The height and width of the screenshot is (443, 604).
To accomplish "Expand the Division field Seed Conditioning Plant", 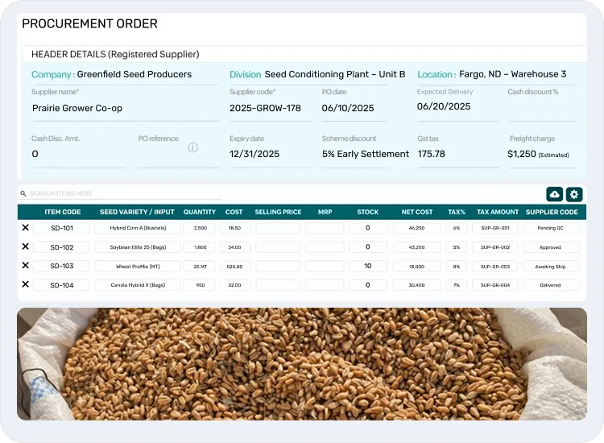I will coord(317,74).
